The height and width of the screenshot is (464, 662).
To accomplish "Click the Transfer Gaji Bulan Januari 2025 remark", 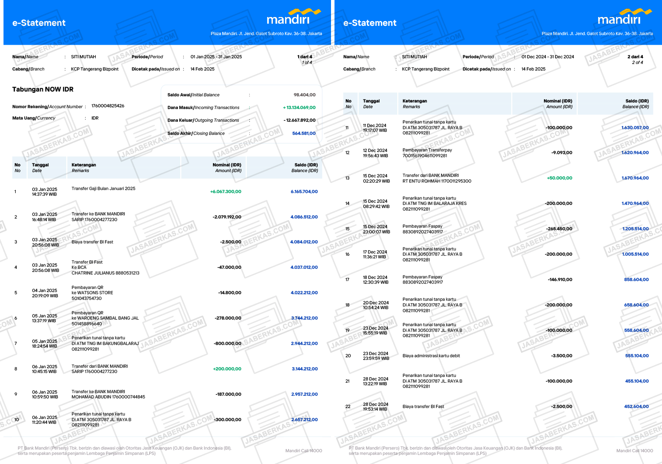I will pyautogui.click(x=103, y=189).
